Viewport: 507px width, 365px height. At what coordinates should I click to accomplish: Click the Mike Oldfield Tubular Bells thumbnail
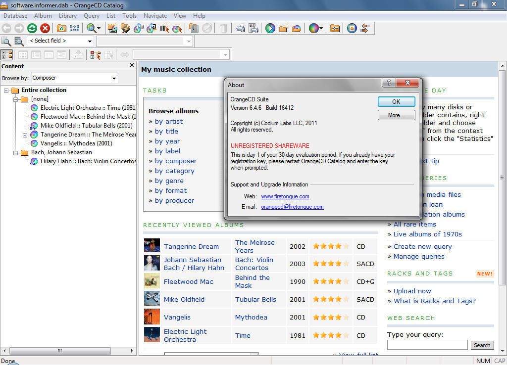click(152, 299)
